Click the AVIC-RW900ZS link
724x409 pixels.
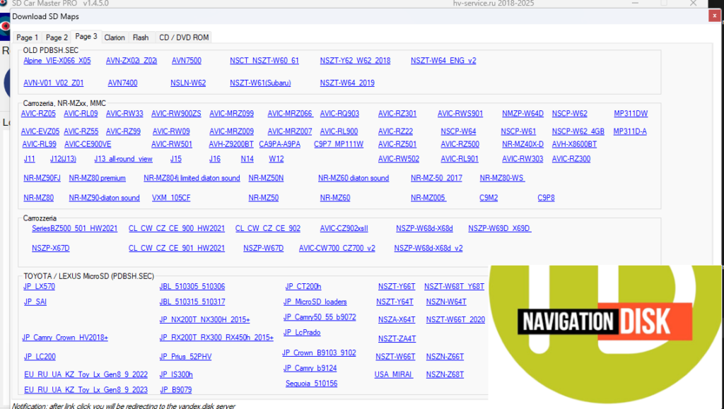176,114
